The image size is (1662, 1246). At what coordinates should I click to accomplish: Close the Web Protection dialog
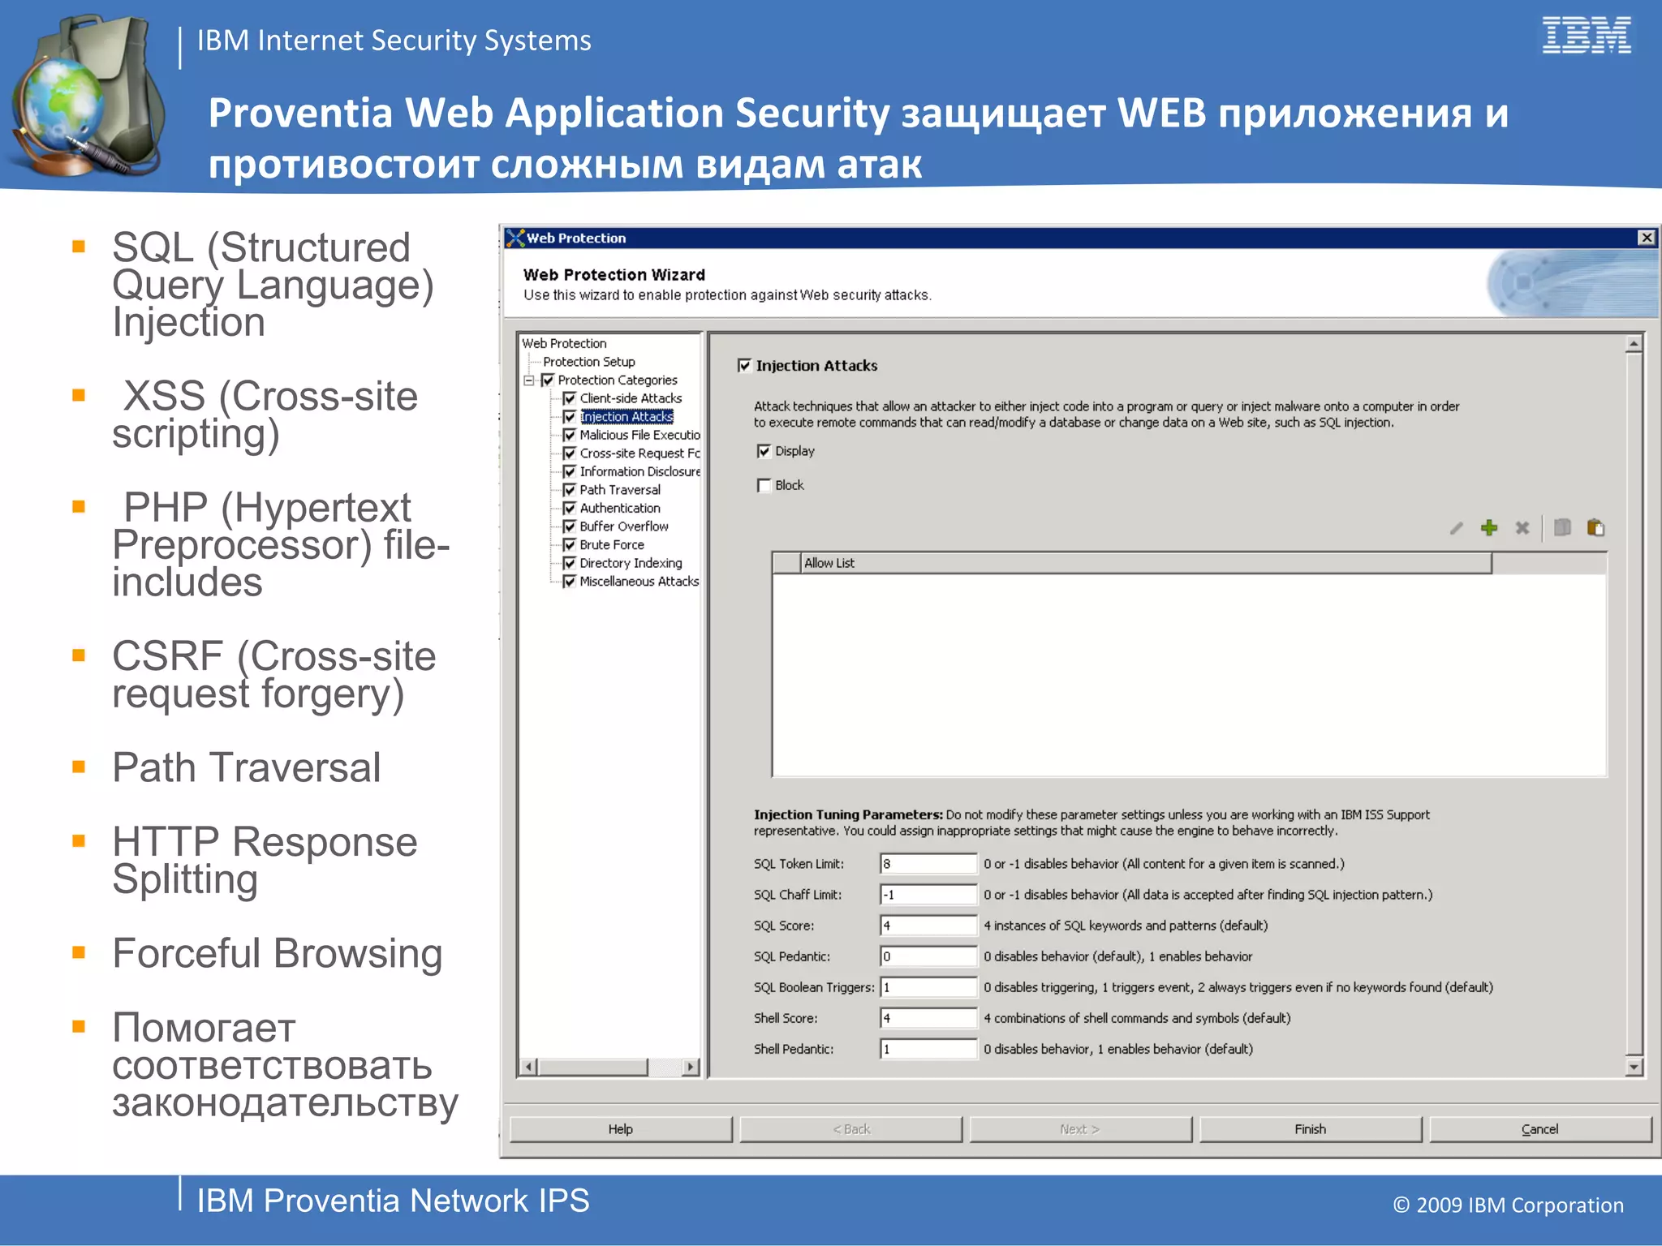point(1647,238)
